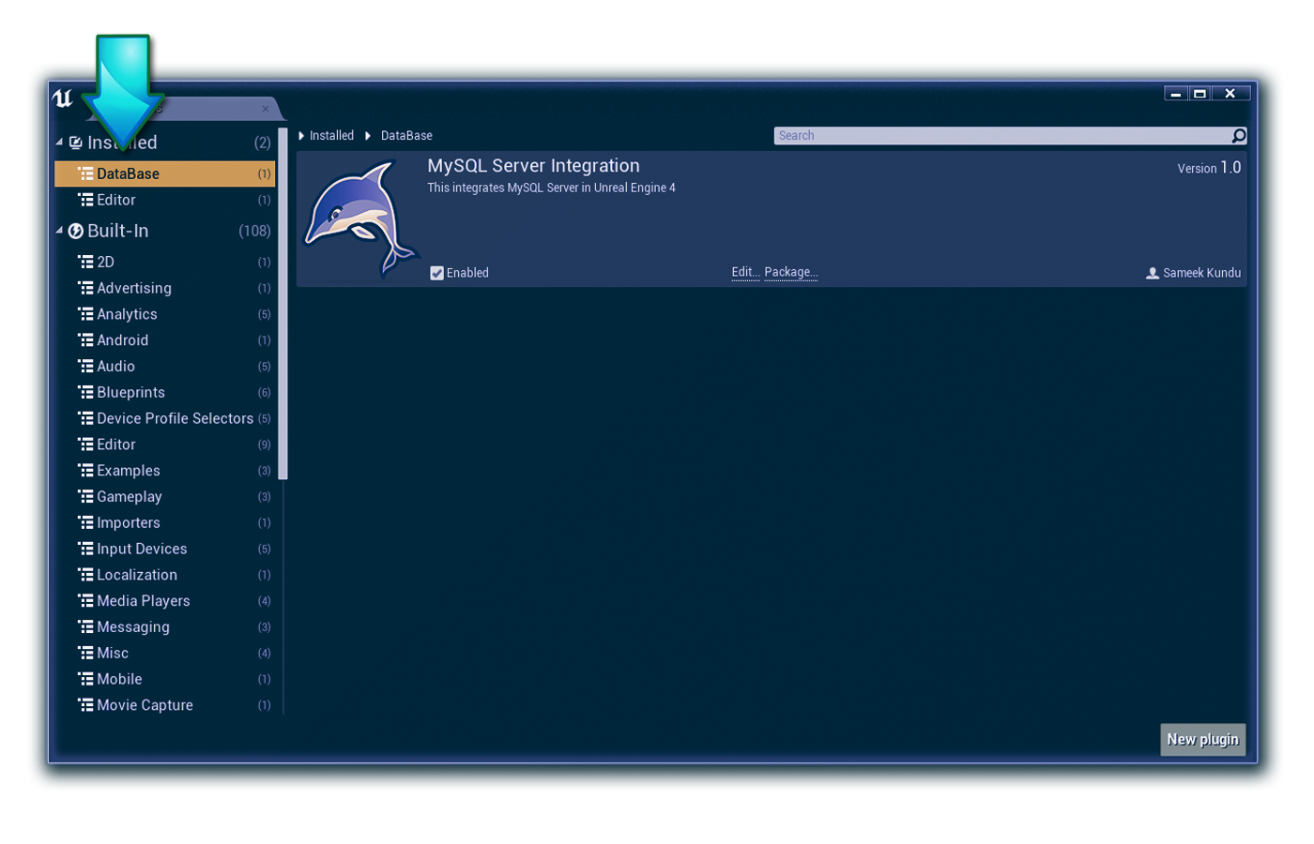Collapse the Installed category tree
This screenshot has height=844, width=1314.
[x=59, y=143]
